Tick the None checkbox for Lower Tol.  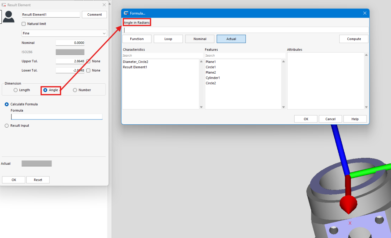click(x=88, y=70)
